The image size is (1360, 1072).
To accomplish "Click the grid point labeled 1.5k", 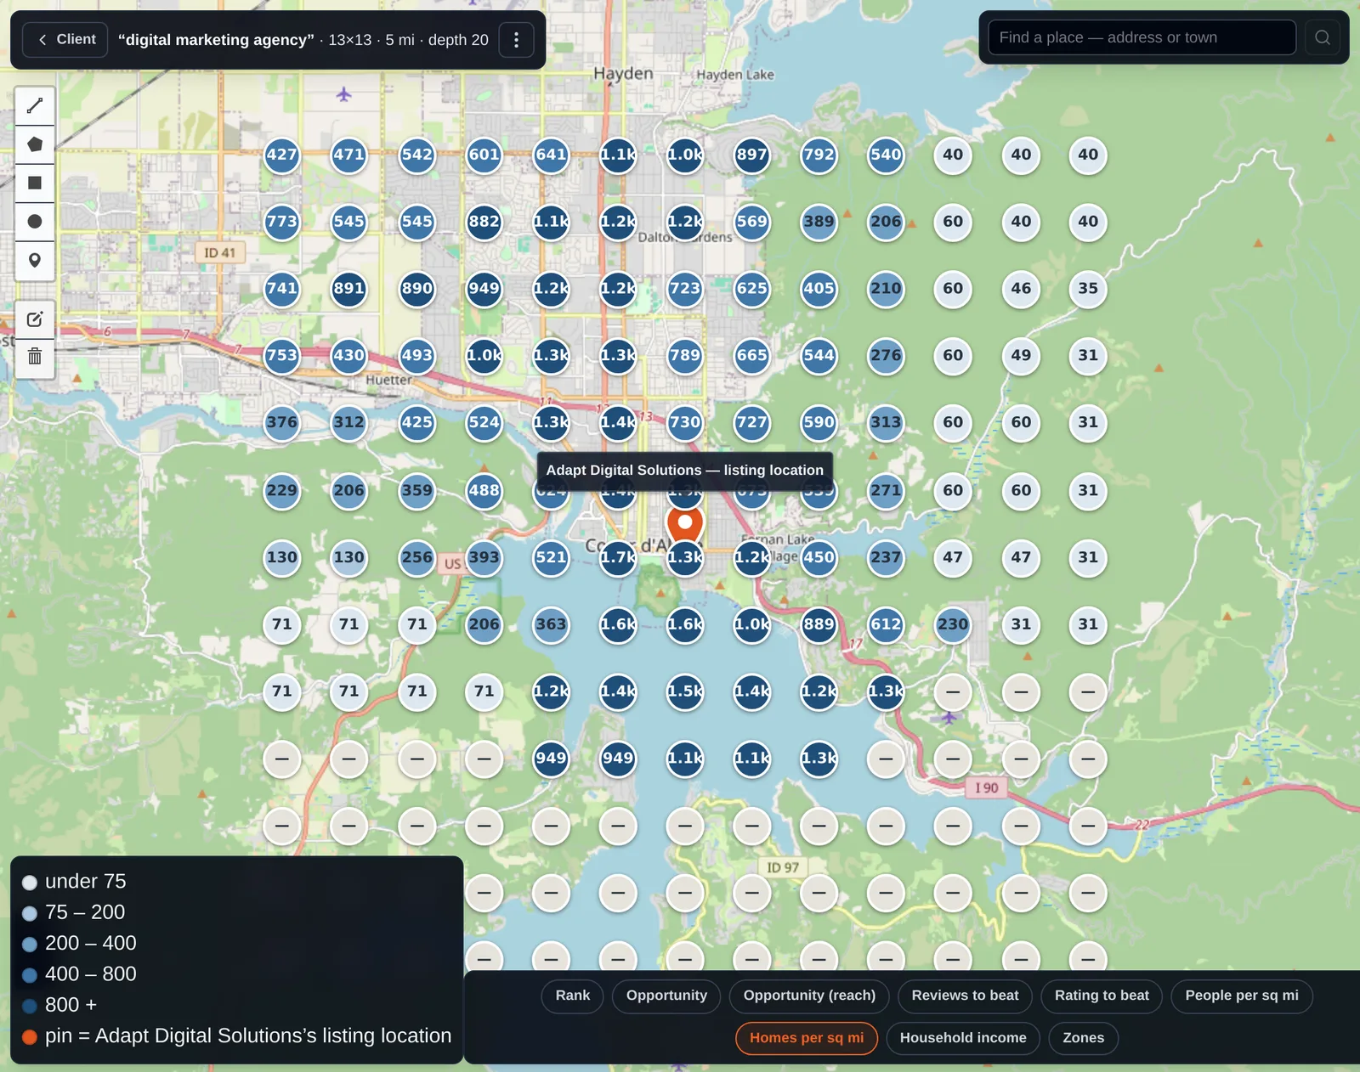I will pyautogui.click(x=685, y=691).
